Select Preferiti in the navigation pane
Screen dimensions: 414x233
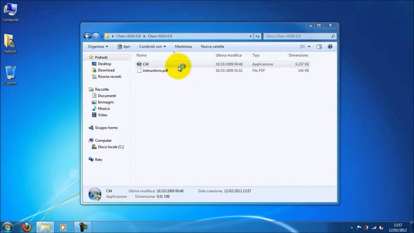101,57
